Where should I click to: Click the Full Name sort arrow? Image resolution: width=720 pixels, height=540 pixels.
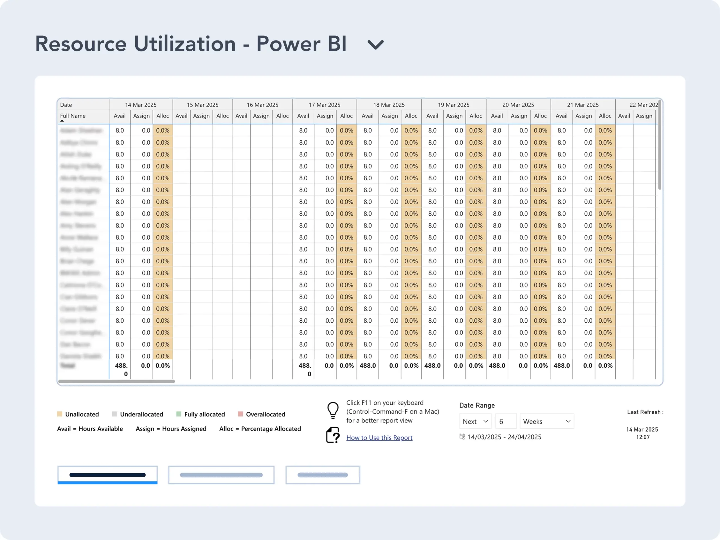click(x=62, y=121)
